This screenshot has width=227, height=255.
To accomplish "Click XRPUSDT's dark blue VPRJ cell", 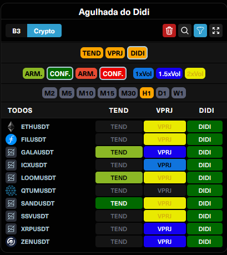I will pyautogui.click(x=165, y=229).
